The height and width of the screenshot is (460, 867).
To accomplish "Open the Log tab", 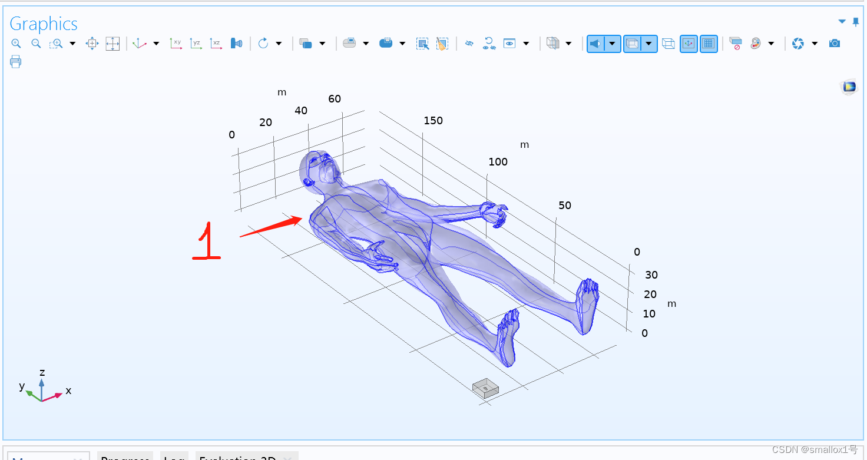I will [174, 458].
